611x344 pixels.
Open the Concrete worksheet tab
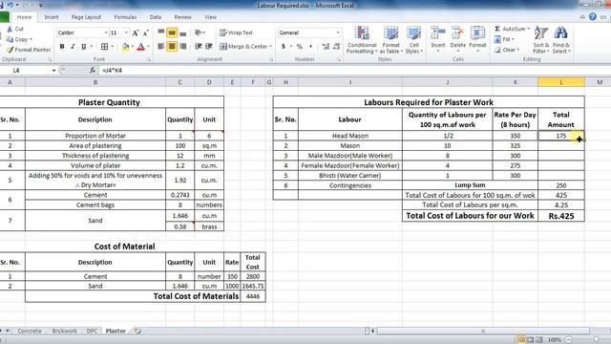click(30, 332)
